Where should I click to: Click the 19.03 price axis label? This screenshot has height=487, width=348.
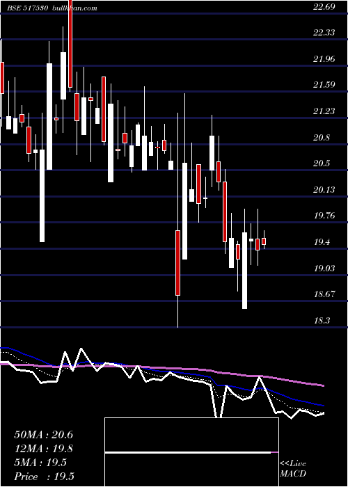[x=324, y=269]
